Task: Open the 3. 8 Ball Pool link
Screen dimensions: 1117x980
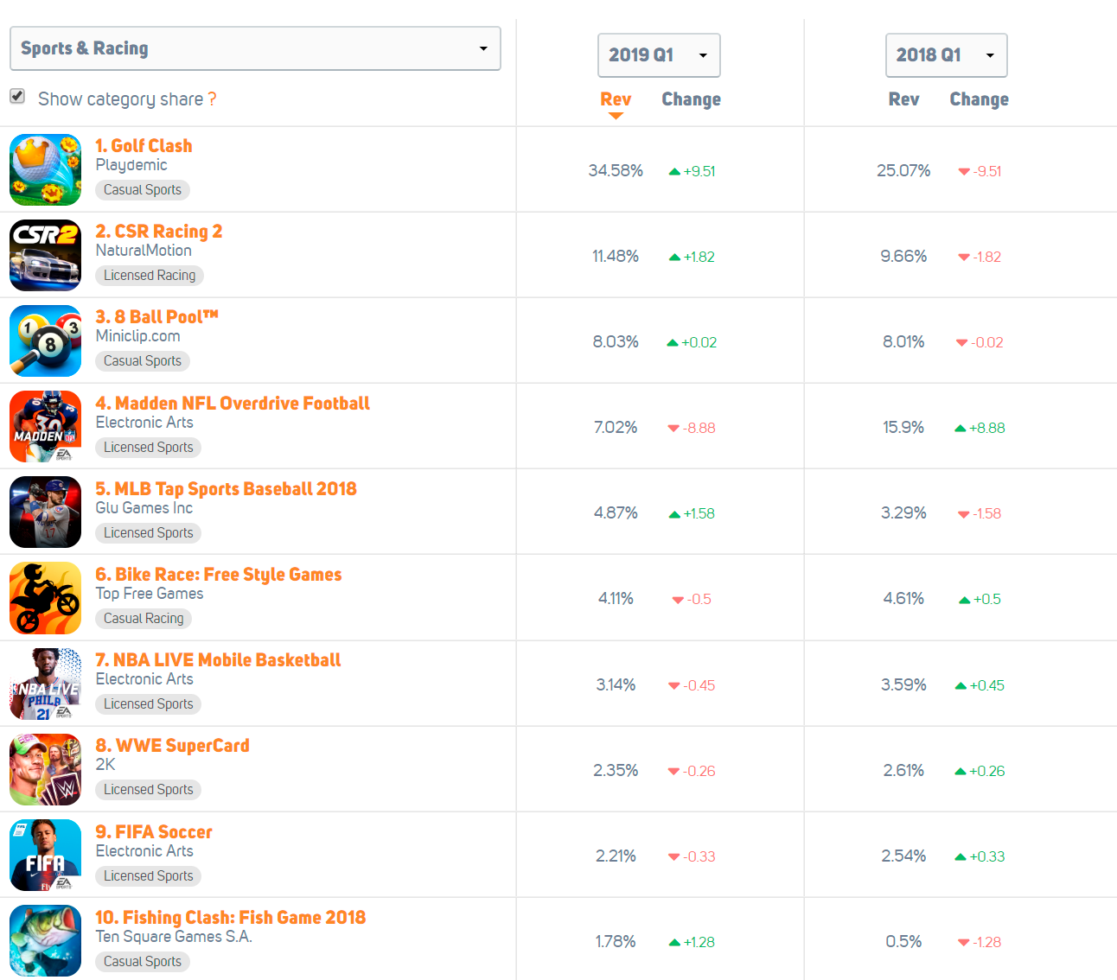Action: tap(156, 317)
